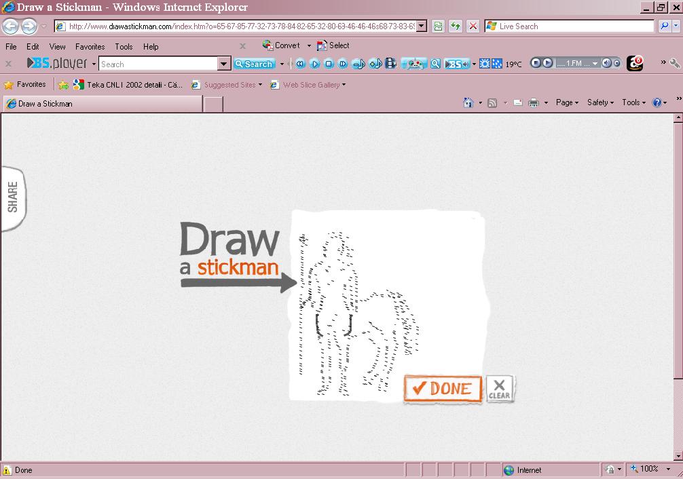Expand the Suggested Sites dropdown

(x=260, y=85)
